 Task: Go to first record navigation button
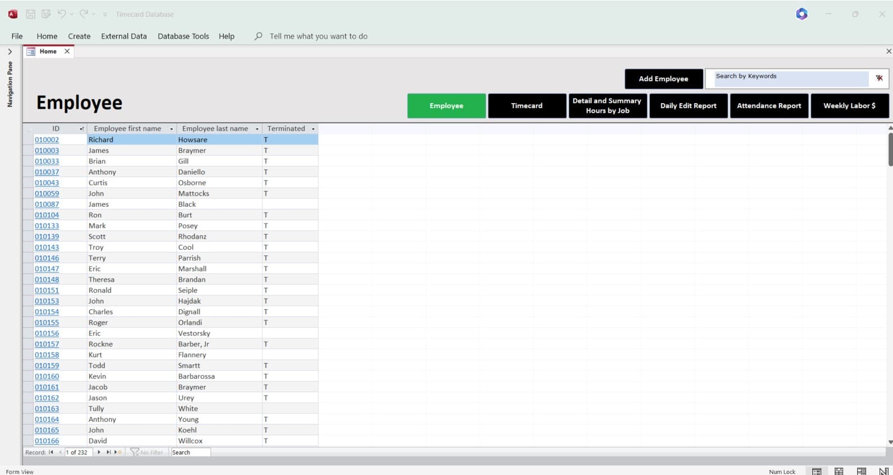[51, 452]
